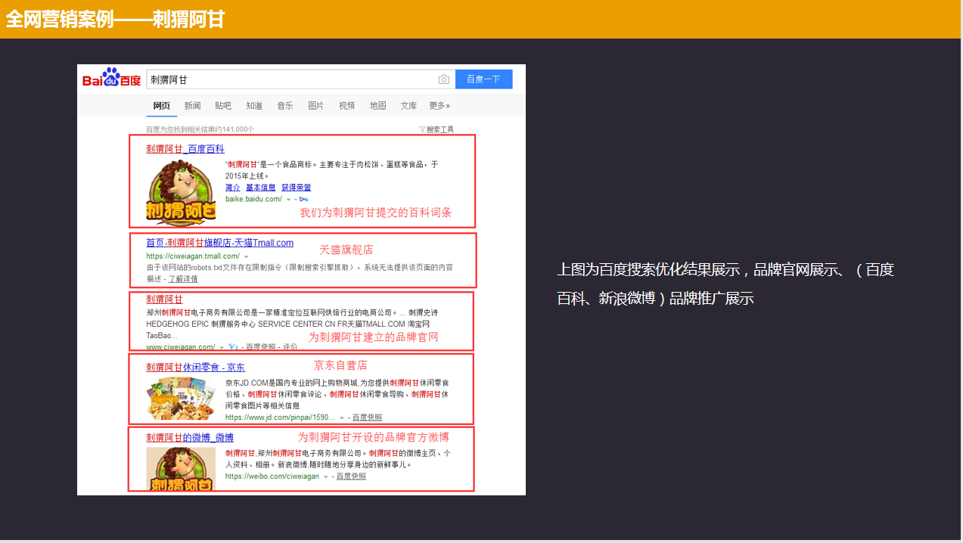
Task: Click the hedgehog thumbnail in the Baike result
Action: point(181,192)
